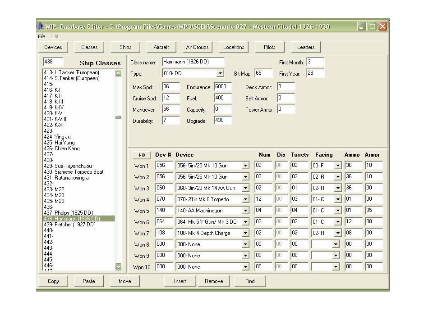Open the Aircraft section
Image resolution: width=433 pixels, height=324 pixels.
pyautogui.click(x=161, y=47)
